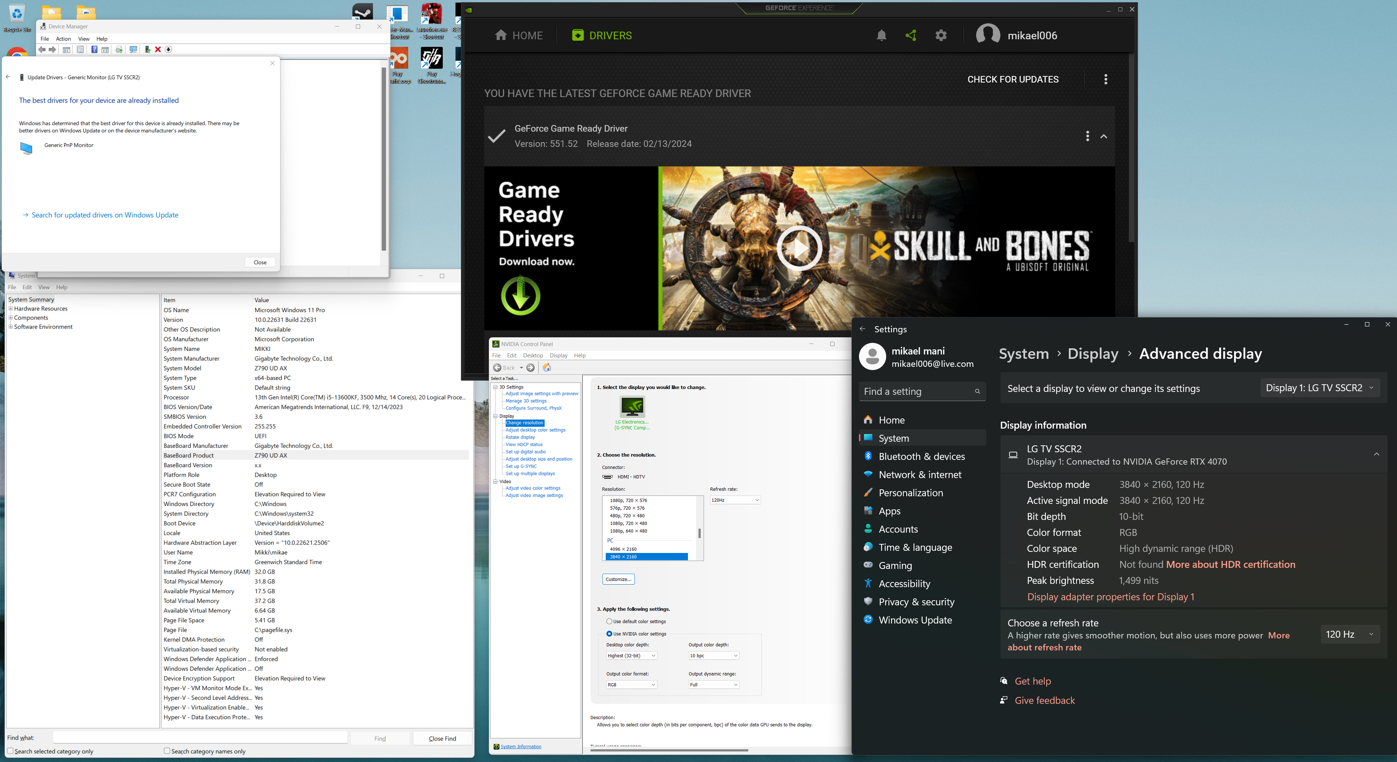The image size is (1397, 762).
Task: Click the GeForce notifications bell icon
Action: [881, 36]
